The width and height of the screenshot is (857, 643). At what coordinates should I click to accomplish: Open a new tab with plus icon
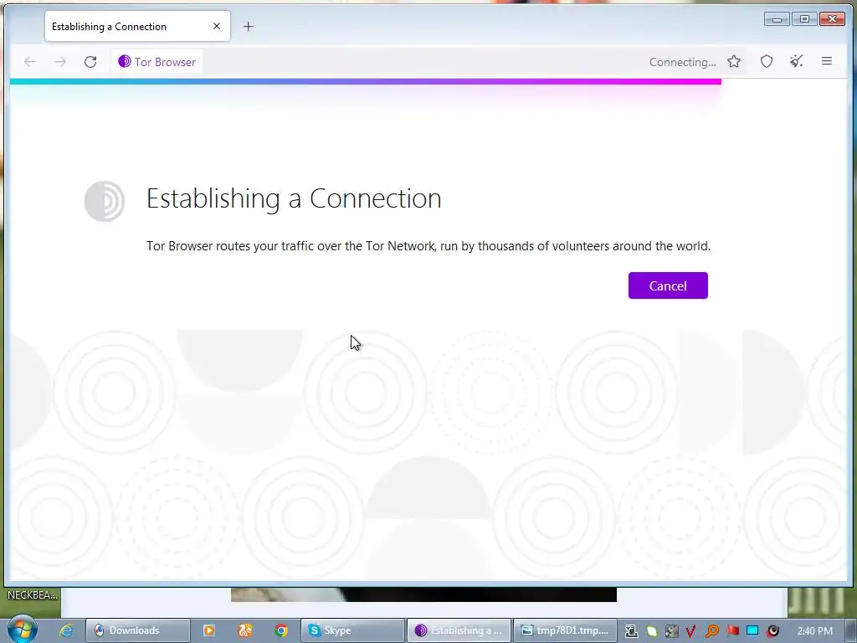coord(248,26)
